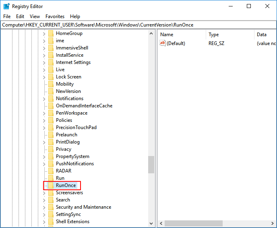
Task: Click the Registry Editor app icon in title bar
Action: tap(6, 6)
